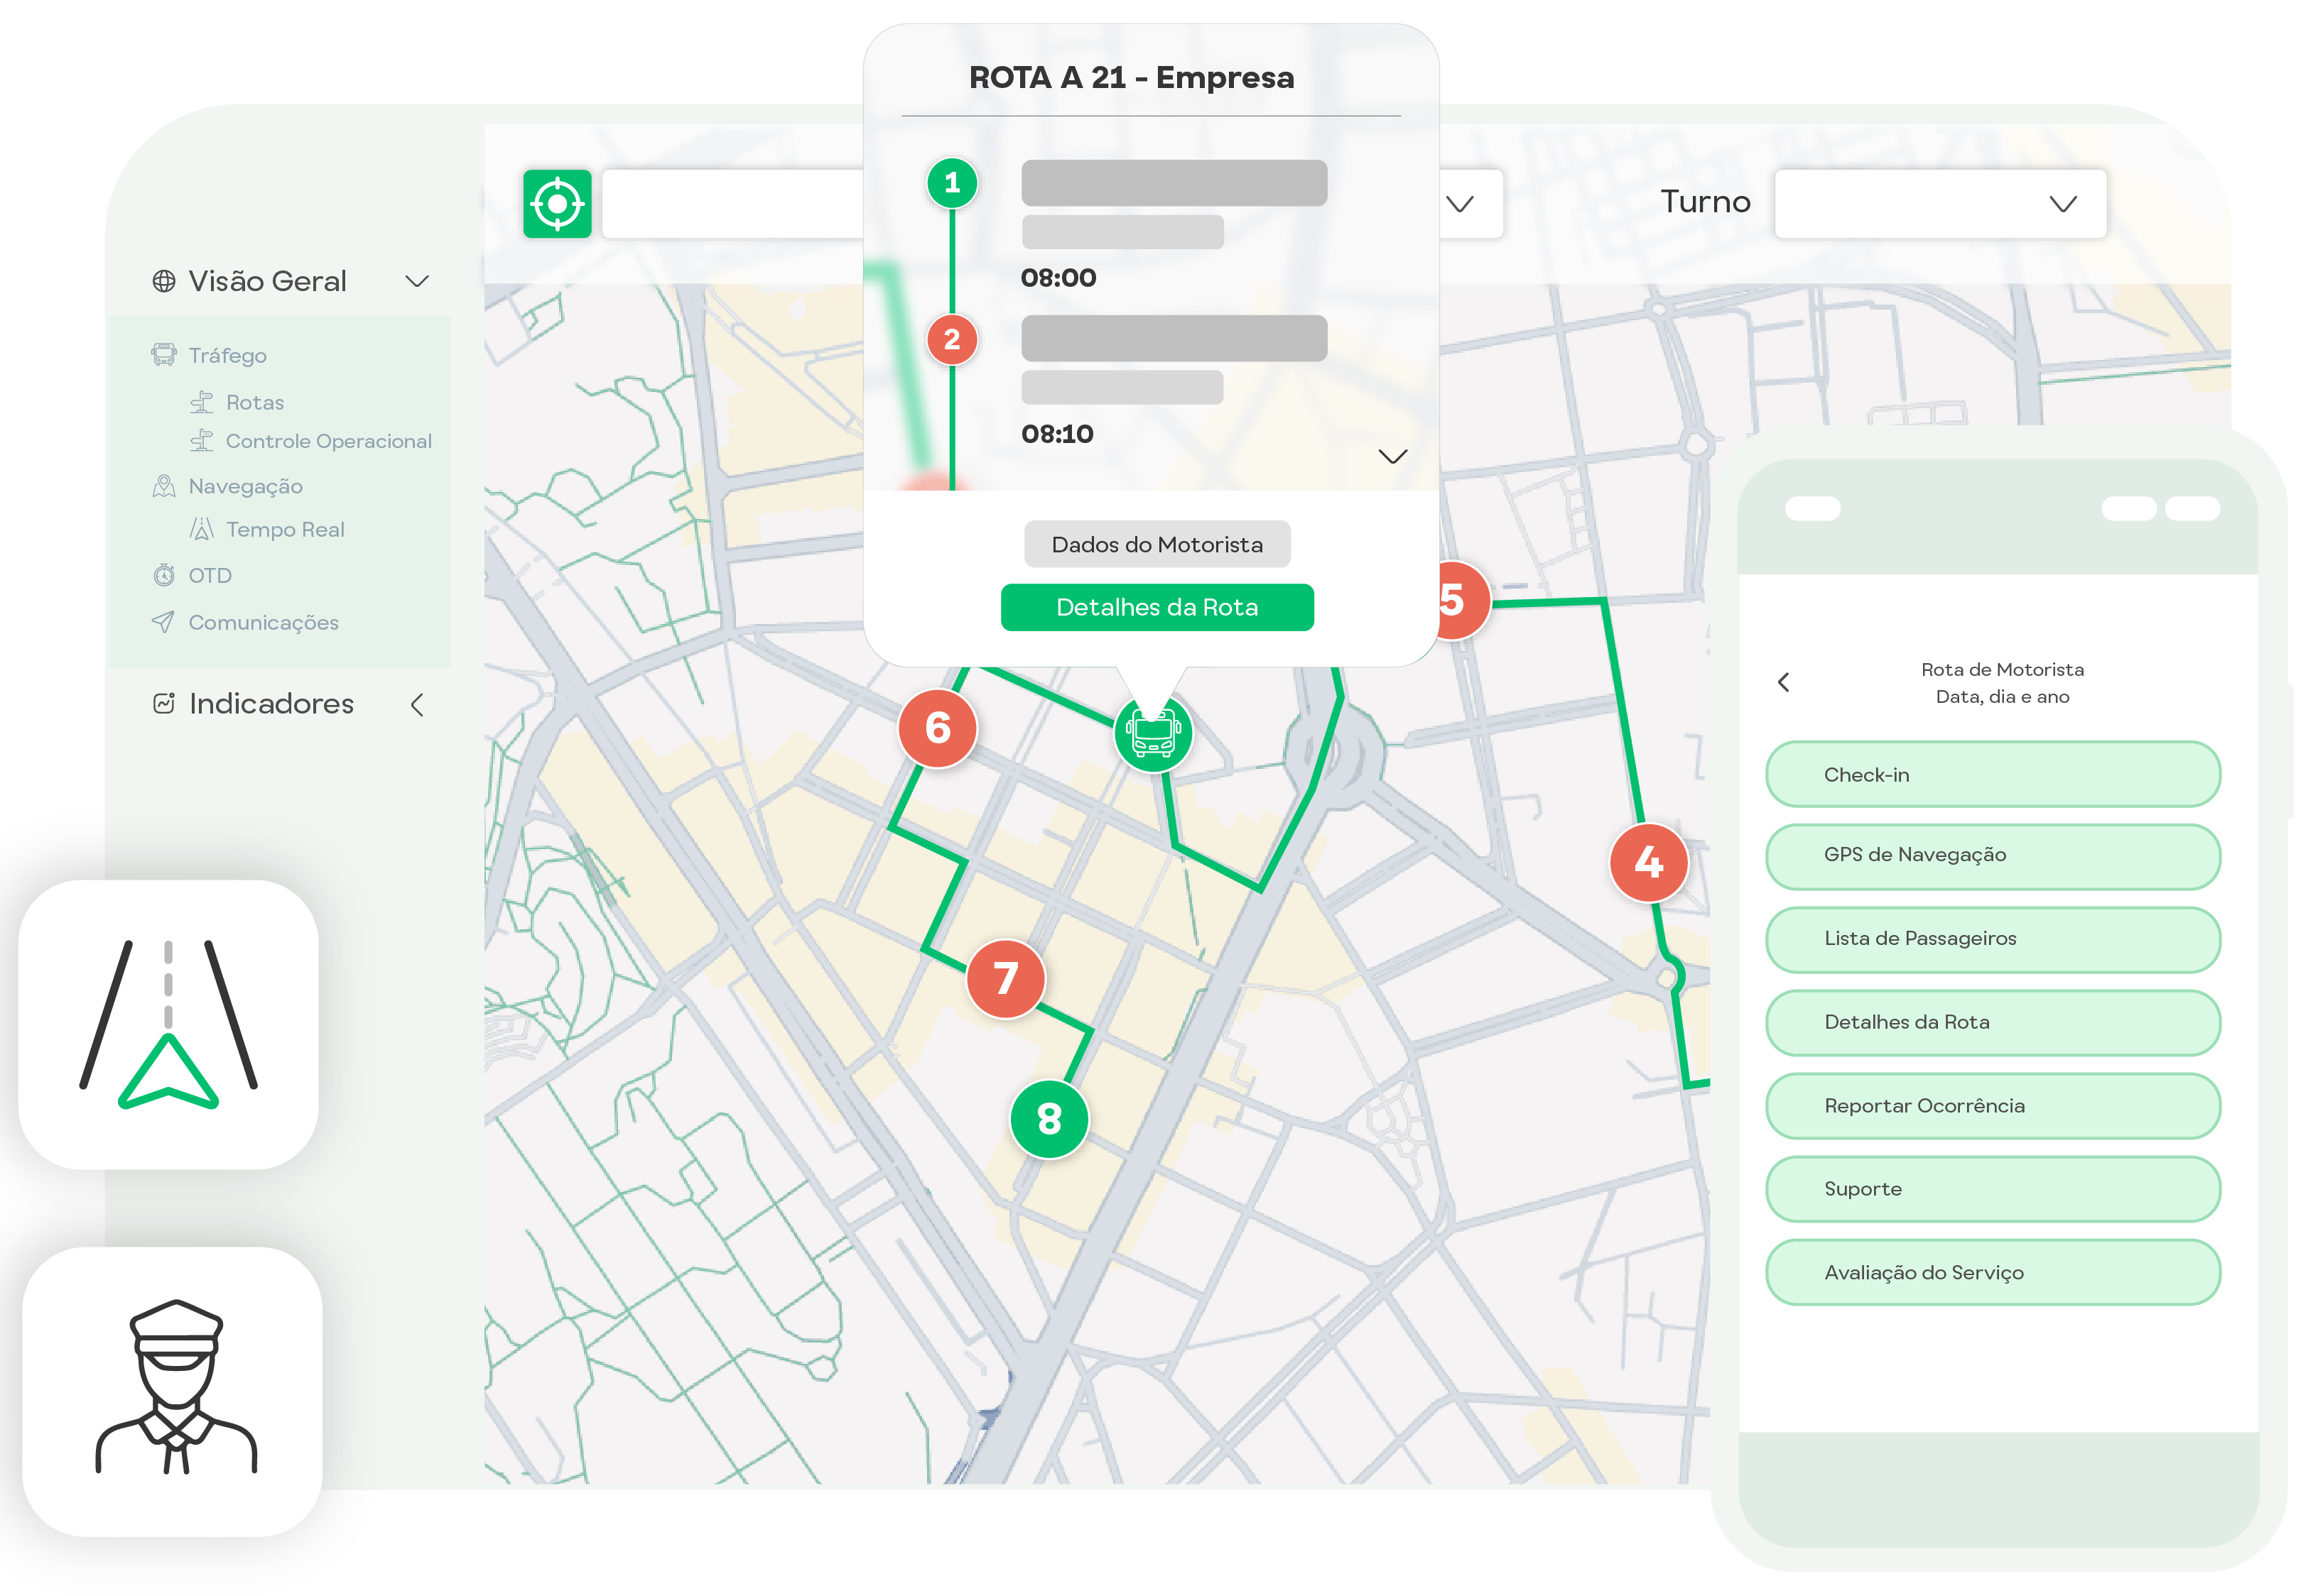Tap Suporte on the phone

(1993, 1189)
